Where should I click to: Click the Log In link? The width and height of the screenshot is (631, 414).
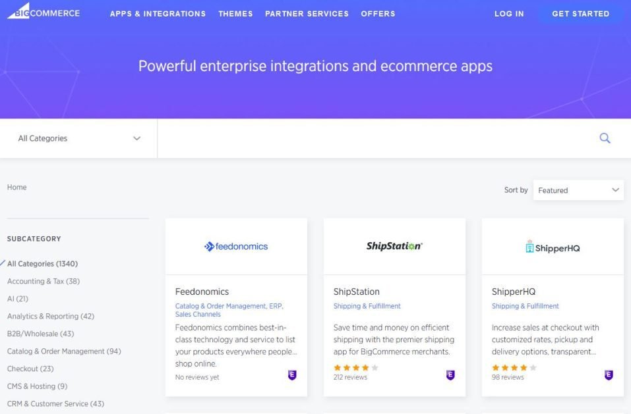(509, 14)
